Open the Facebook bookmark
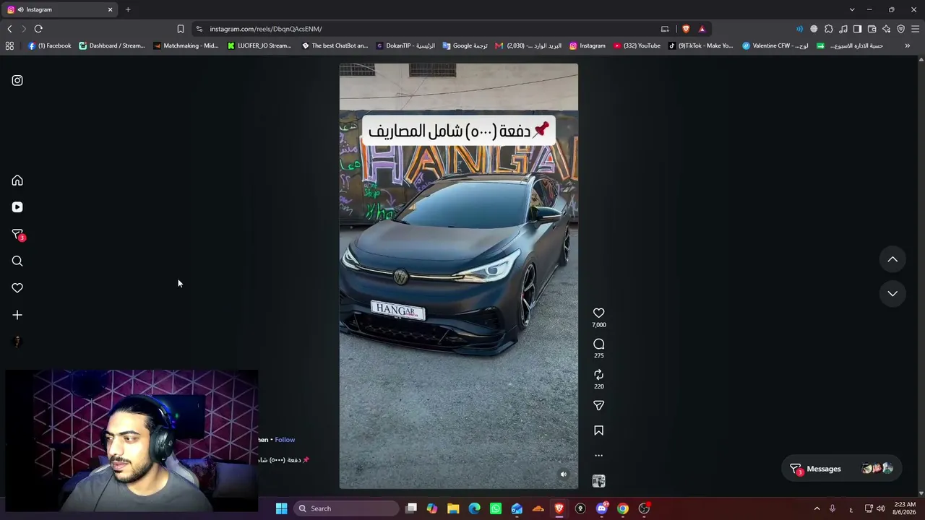This screenshot has width=925, height=520. click(50, 45)
